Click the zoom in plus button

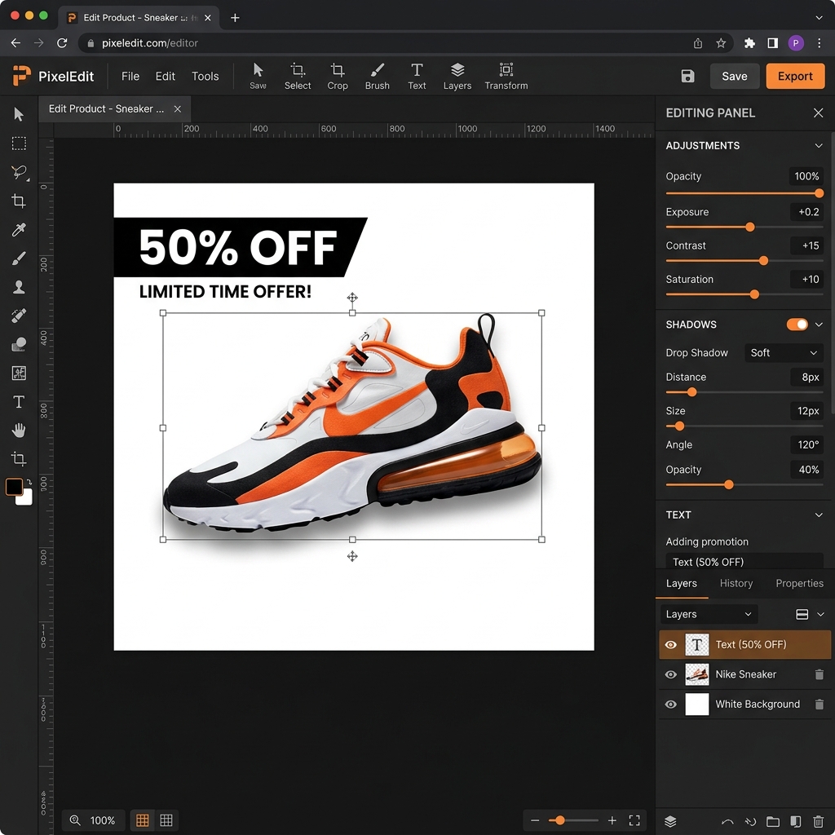[612, 820]
